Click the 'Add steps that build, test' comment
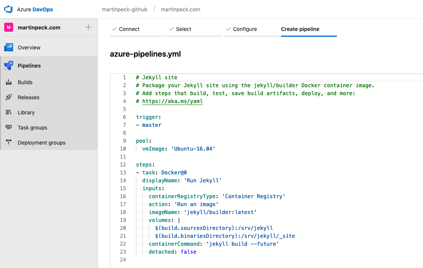This screenshot has height=268, width=423. [245, 93]
